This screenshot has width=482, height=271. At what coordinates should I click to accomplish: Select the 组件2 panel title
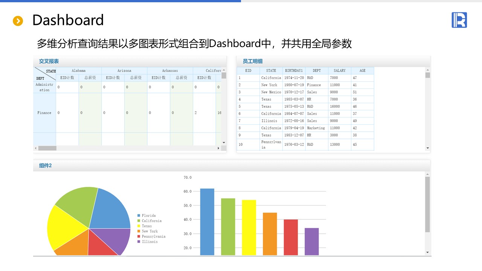(45, 166)
